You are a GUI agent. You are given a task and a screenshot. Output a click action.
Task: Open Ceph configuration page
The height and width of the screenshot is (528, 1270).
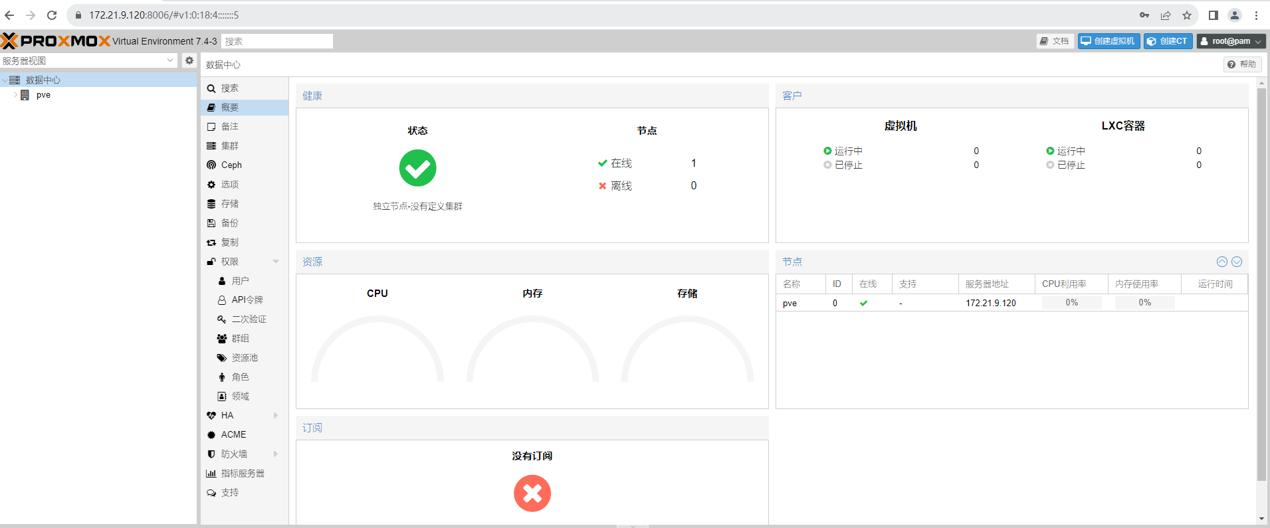coord(245,165)
